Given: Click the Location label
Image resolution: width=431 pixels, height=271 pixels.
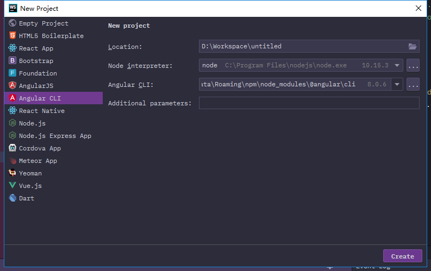Looking at the screenshot, I should [125, 47].
